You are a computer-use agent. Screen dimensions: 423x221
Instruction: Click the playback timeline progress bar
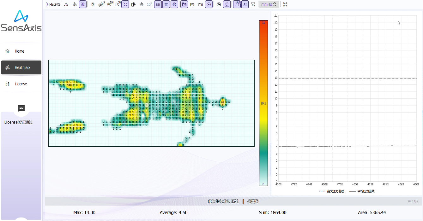[x=233, y=201]
